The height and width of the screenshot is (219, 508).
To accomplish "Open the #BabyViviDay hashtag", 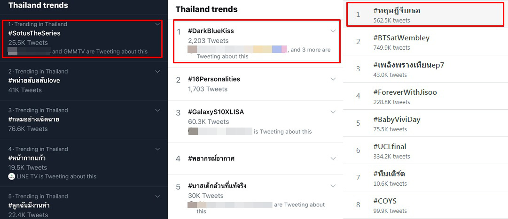I will [x=397, y=120].
